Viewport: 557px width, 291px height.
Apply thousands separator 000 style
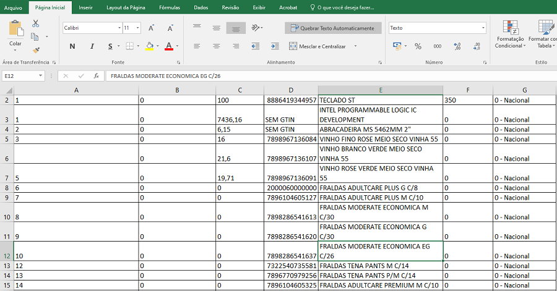point(438,46)
